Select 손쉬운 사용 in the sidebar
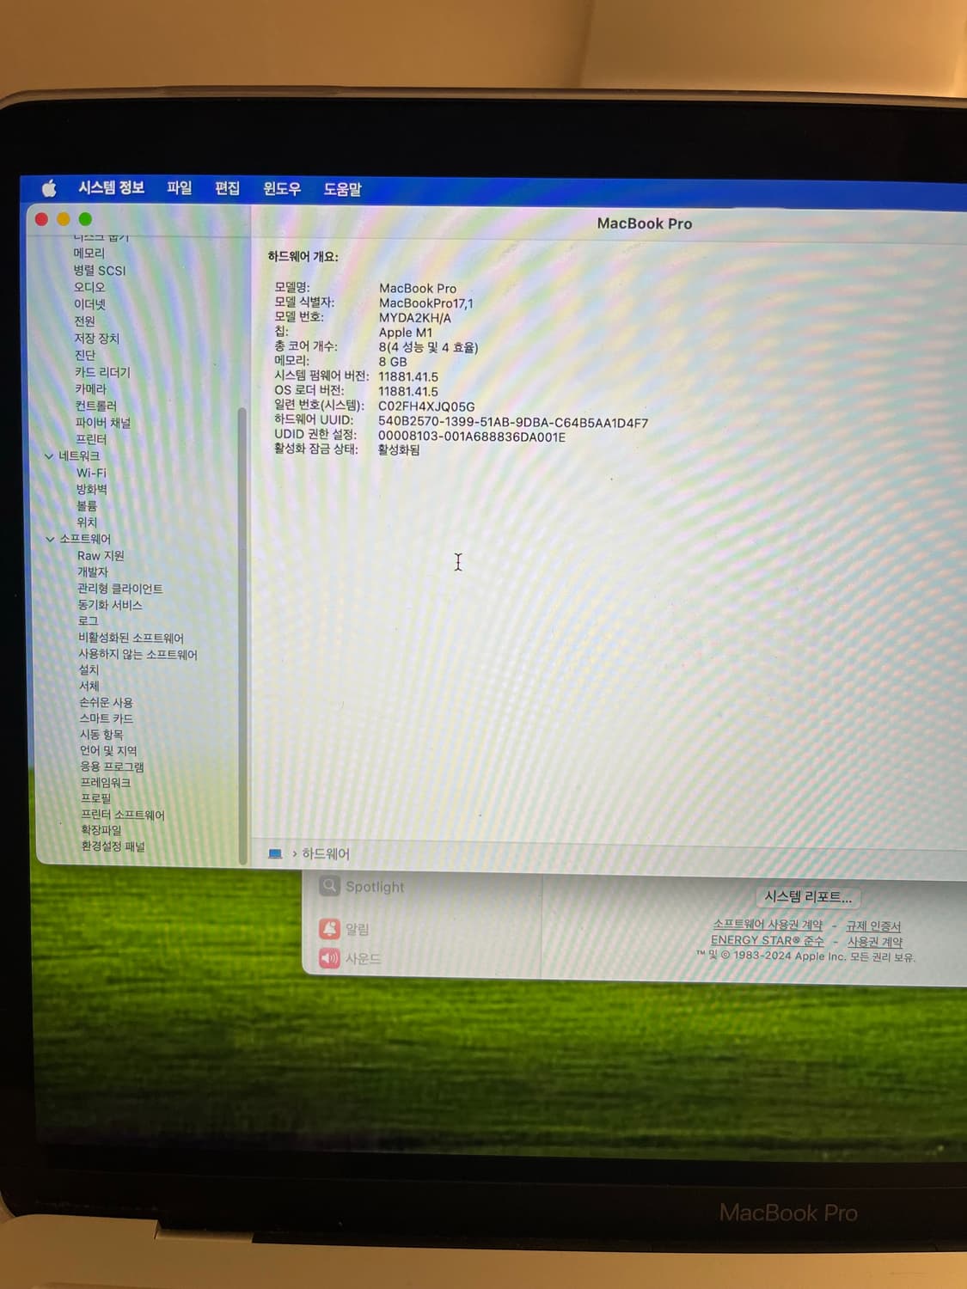Image resolution: width=967 pixels, height=1289 pixels. 107,703
